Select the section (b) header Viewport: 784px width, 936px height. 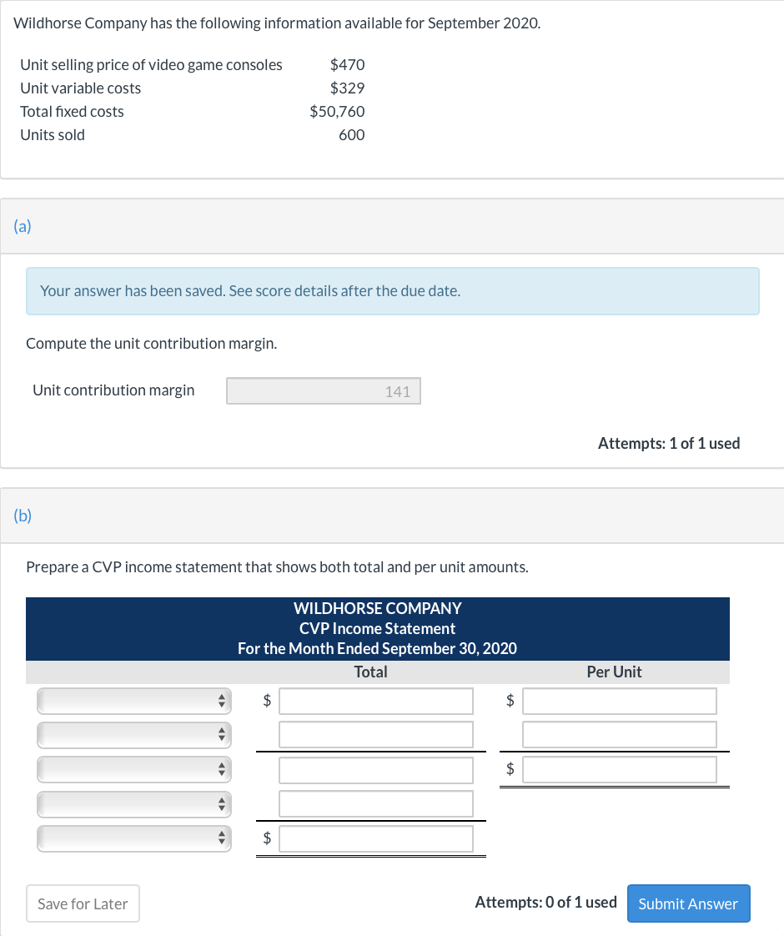[23, 515]
